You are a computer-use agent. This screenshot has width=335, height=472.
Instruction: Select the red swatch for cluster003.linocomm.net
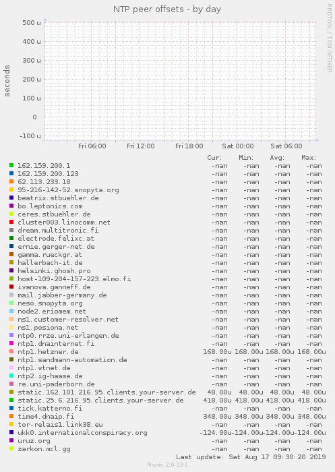coord(11,222)
